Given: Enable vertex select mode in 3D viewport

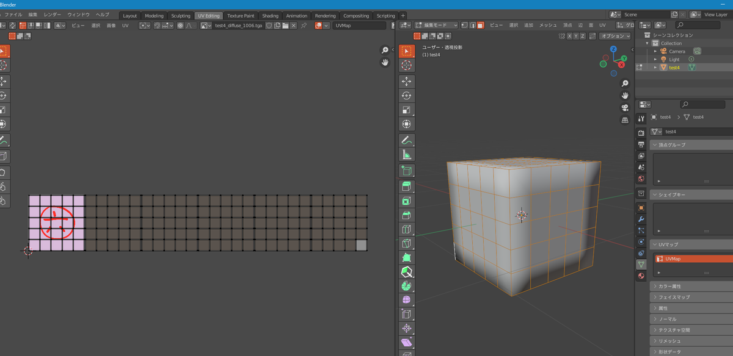Looking at the screenshot, I should coord(464,25).
